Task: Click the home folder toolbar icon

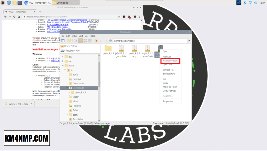Action: (x=96, y=41)
